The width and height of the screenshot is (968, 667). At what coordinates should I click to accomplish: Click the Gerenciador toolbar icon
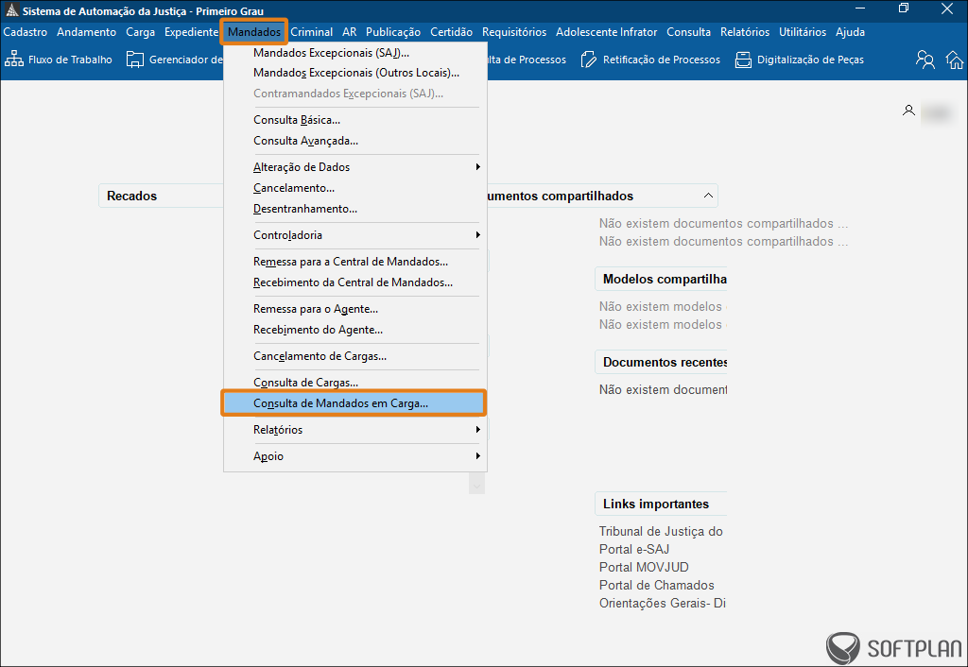pos(135,60)
